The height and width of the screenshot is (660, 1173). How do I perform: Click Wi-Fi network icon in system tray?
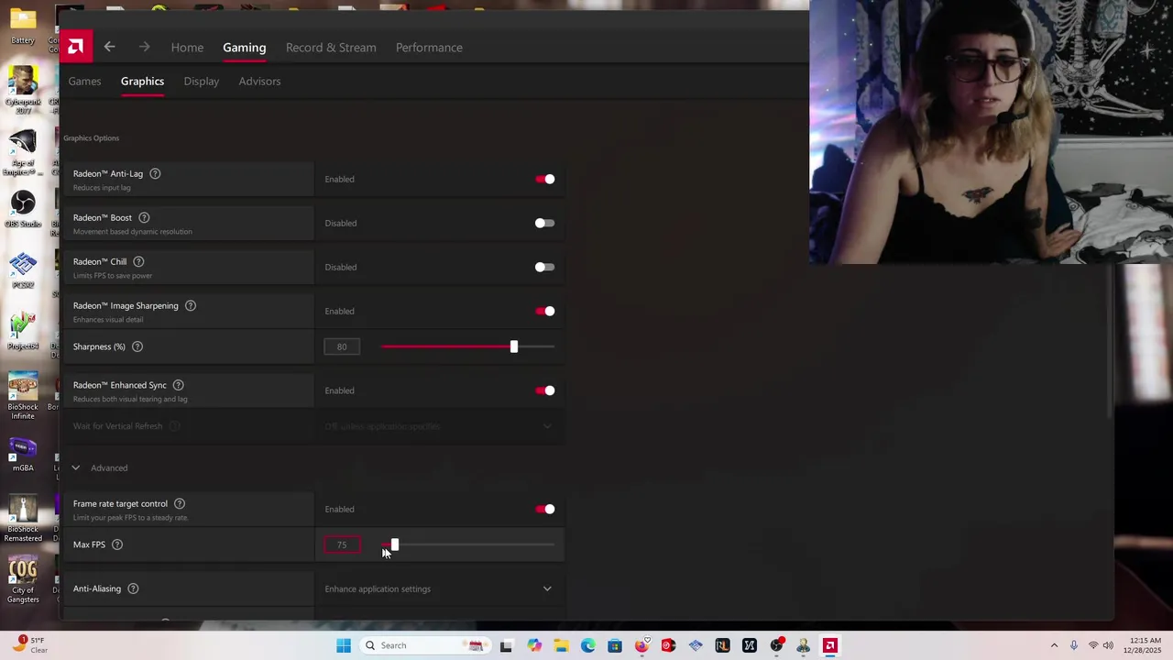[x=1092, y=645]
